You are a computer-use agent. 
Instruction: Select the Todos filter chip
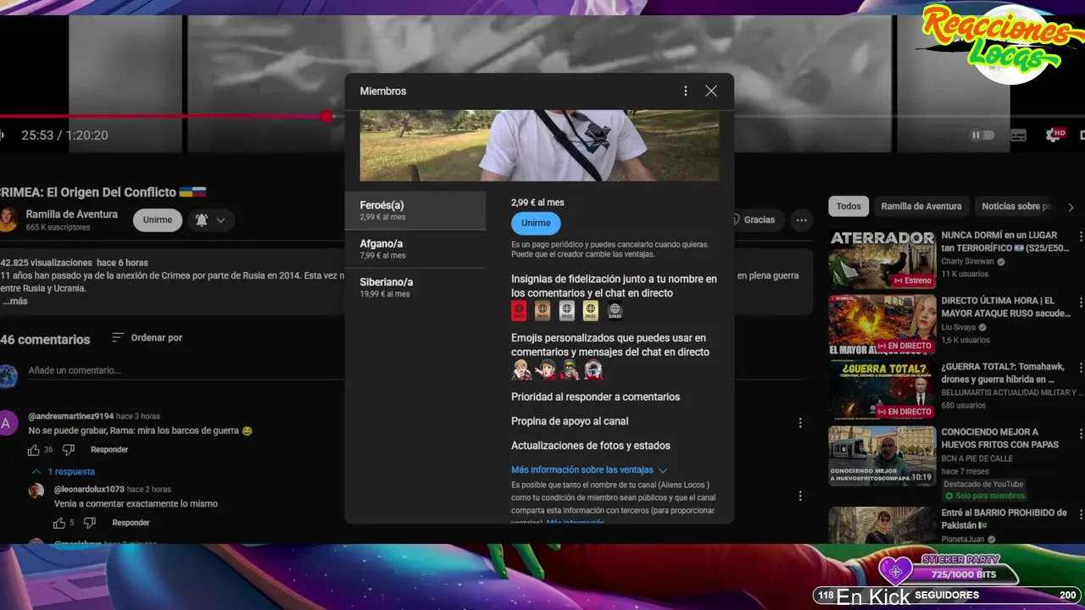tap(849, 206)
